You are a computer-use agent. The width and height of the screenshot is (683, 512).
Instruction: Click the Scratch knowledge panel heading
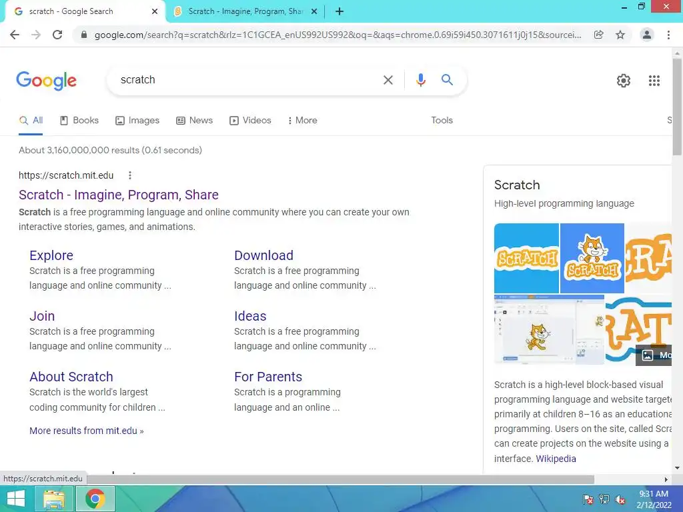517,185
